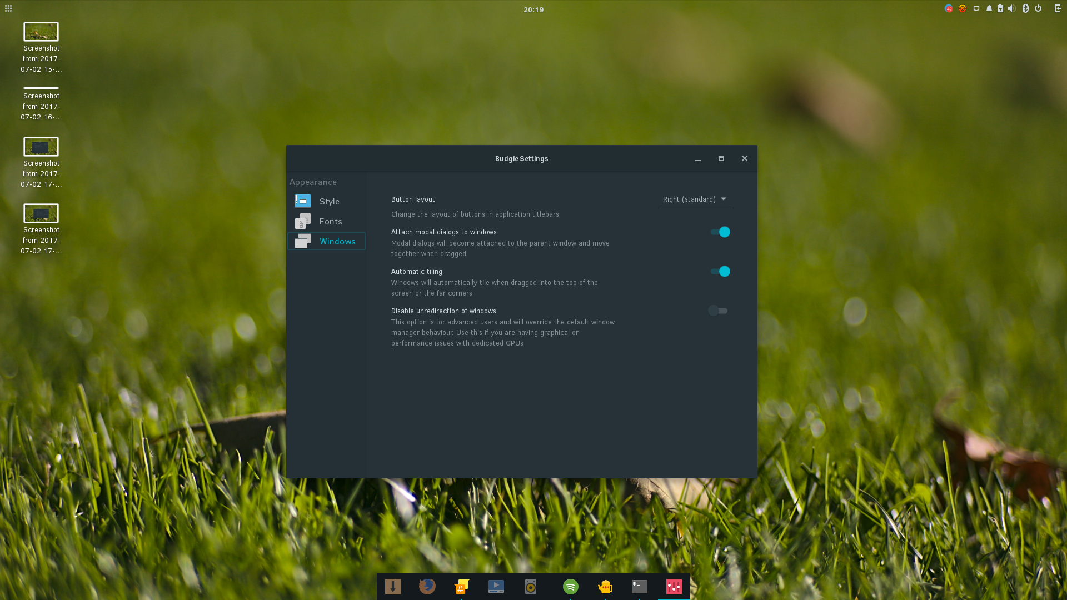Open the speaker music player dock icon

tap(531, 587)
